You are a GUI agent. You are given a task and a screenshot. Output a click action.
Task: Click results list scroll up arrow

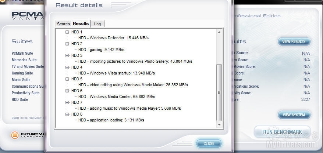(x=219, y=32)
